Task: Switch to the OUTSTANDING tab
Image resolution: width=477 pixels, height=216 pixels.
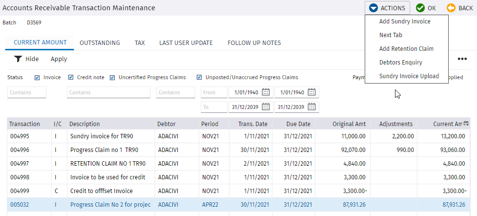Action: [x=100, y=43]
